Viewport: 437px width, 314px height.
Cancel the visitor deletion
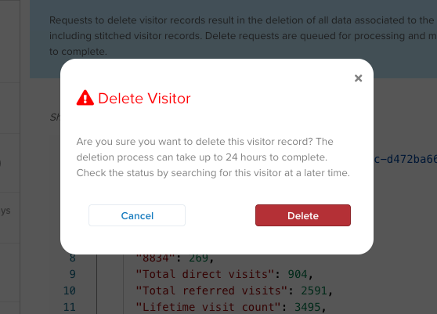[137, 215]
